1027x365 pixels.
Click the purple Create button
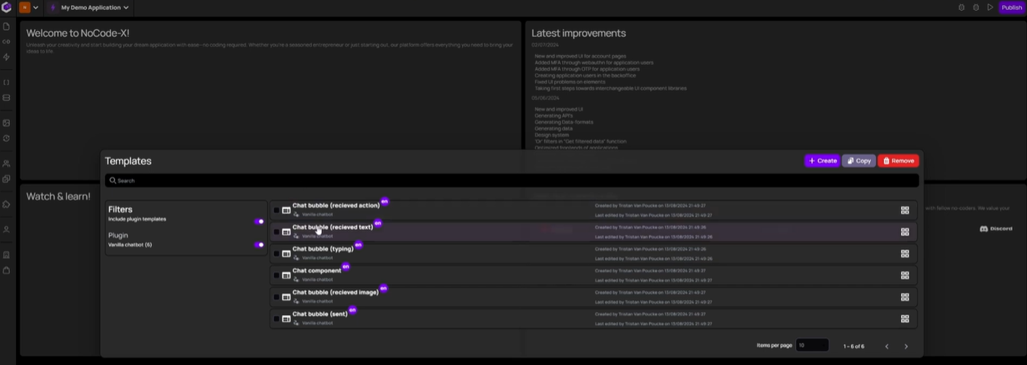tap(822, 161)
